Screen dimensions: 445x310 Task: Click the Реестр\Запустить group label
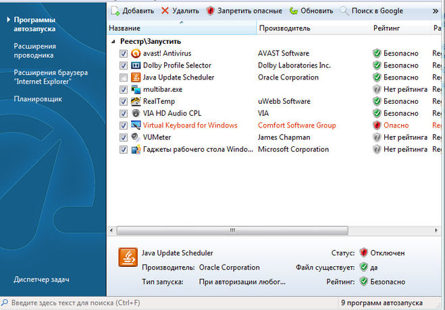151,41
